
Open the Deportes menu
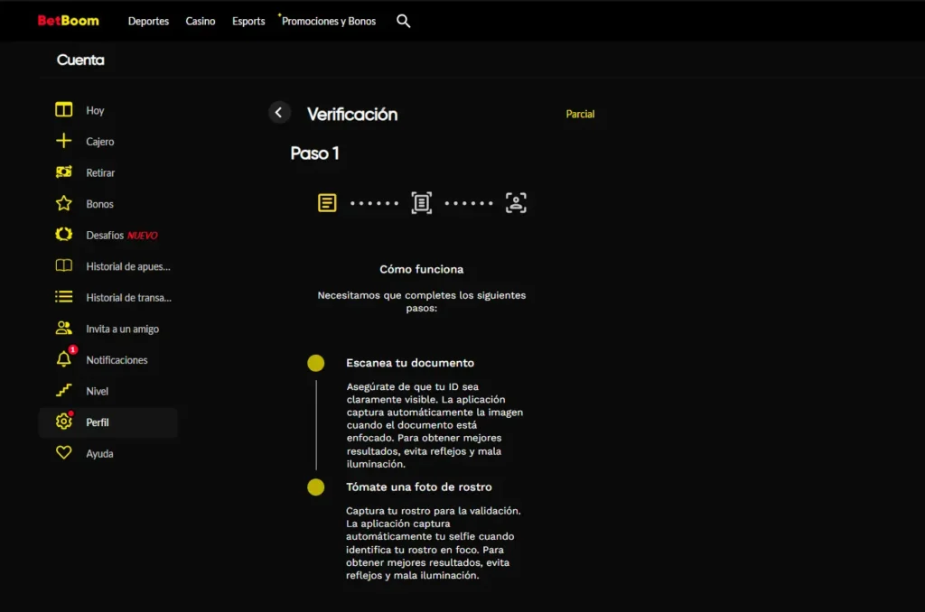pos(149,22)
